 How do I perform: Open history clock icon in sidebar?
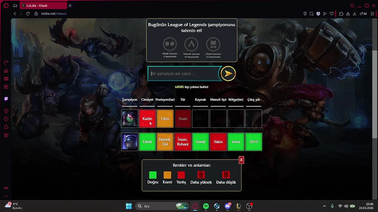coord(6,119)
